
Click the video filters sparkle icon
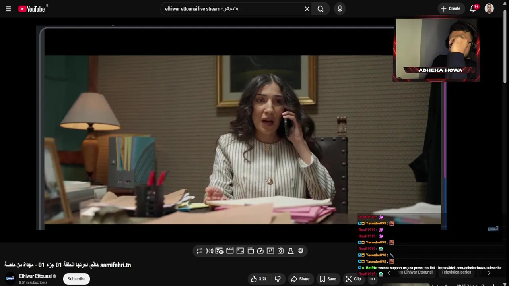[x=270, y=251]
